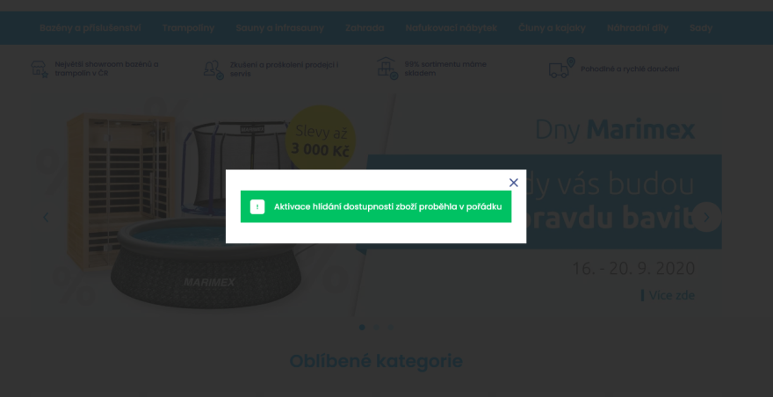773x397 pixels.
Task: Click the green activation success message
Action: pyautogui.click(x=376, y=206)
